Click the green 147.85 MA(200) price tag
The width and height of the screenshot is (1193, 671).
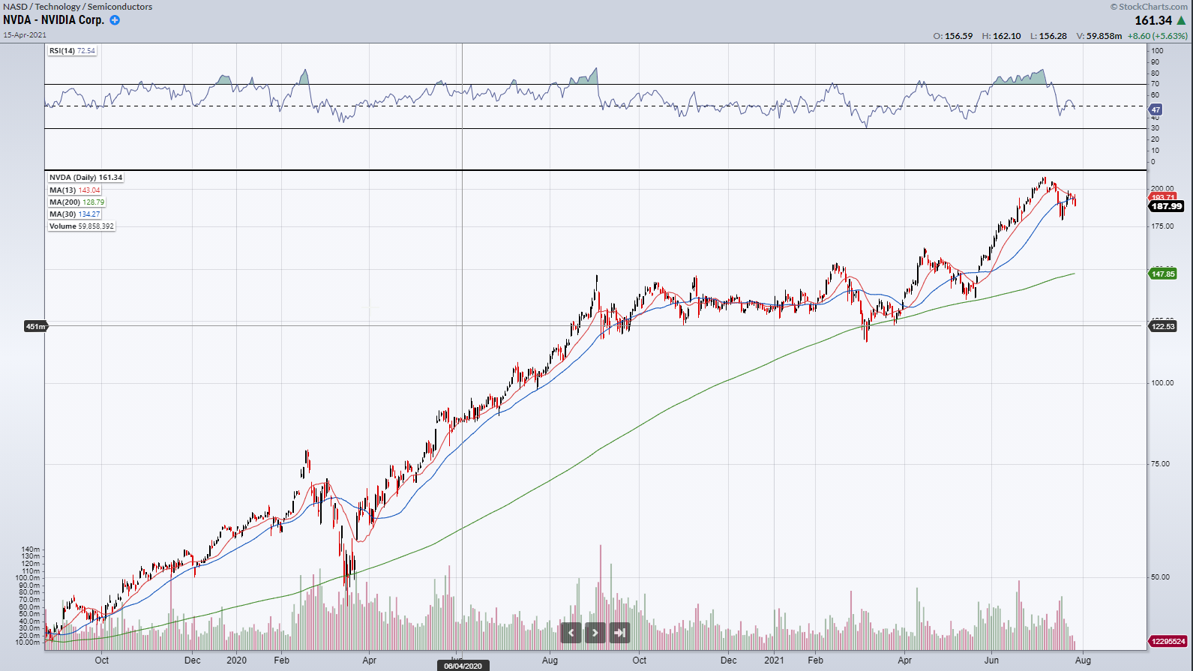point(1163,274)
